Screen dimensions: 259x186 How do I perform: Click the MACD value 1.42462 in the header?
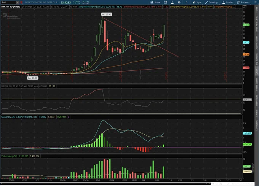pos(42,117)
